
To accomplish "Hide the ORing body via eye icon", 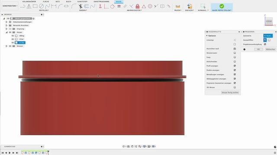I will click(x=13, y=36).
